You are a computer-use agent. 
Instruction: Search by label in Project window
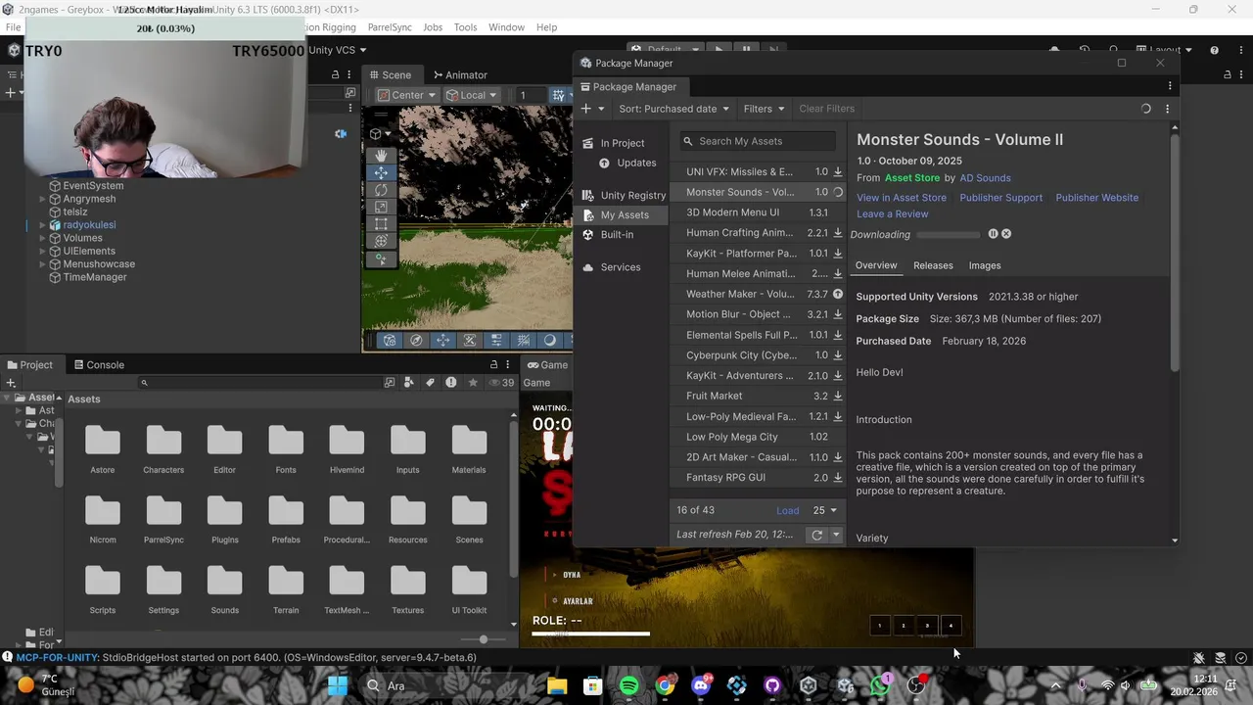click(430, 383)
